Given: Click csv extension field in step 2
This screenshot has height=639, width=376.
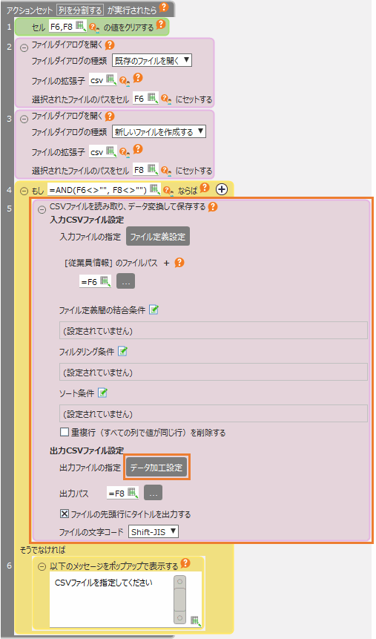Looking at the screenshot, I should pos(103,80).
